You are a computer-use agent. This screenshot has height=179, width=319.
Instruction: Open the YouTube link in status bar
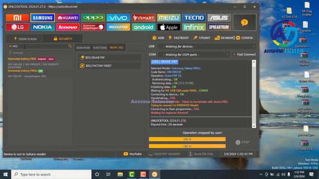coord(132,154)
